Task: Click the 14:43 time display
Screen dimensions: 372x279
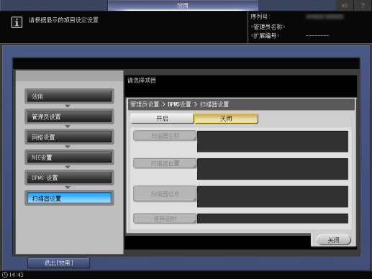Action: pyautogui.click(x=17, y=275)
